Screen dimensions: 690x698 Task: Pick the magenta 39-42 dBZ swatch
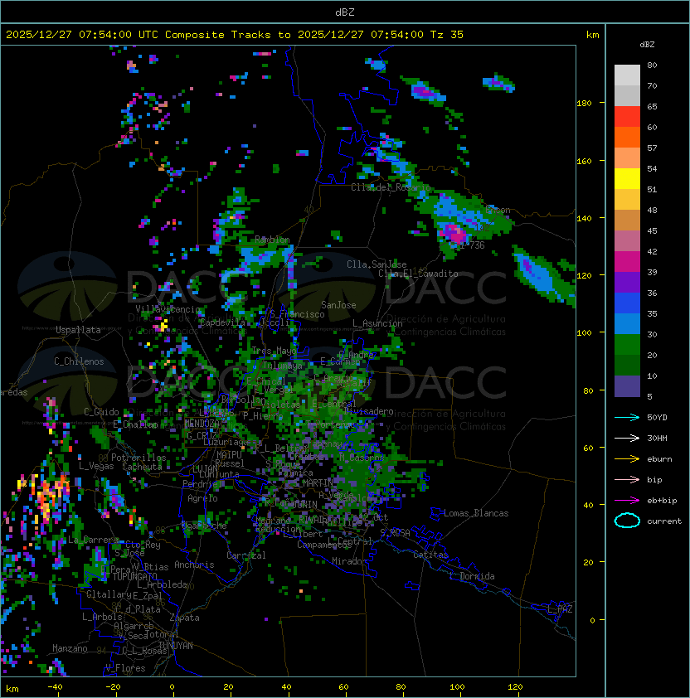click(627, 262)
